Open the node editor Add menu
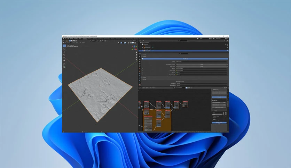The image size is (291, 168). tap(150, 88)
